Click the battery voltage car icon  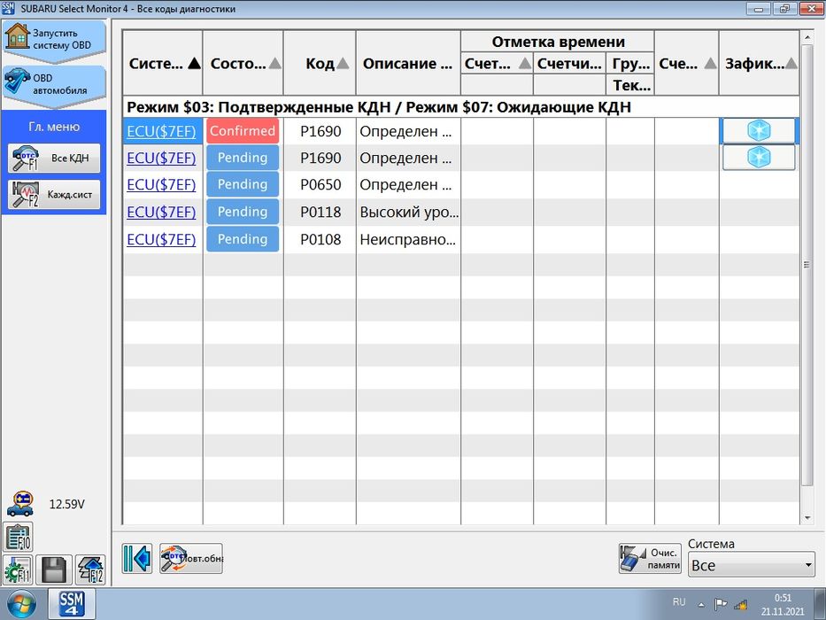(20, 505)
